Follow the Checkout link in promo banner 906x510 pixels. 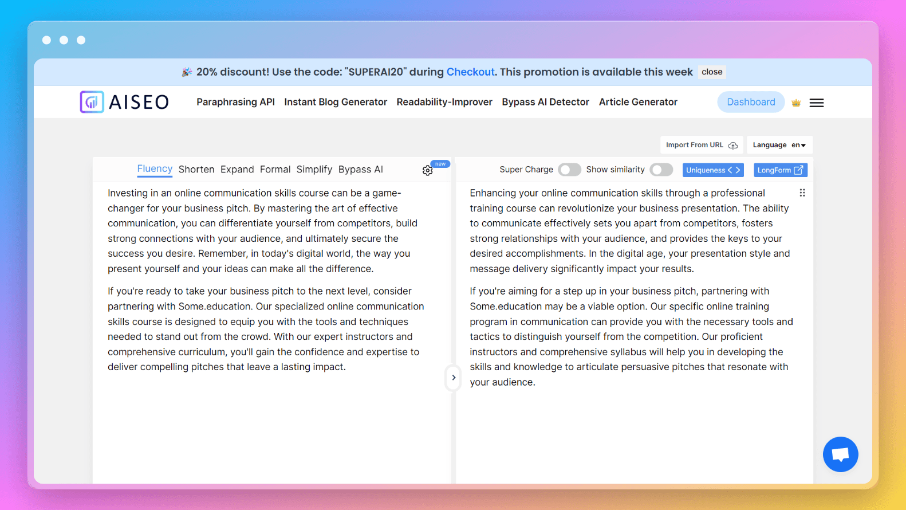470,72
